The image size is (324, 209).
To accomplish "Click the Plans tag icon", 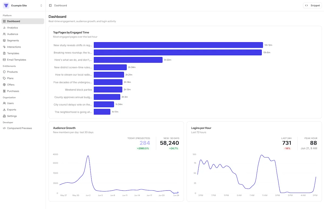I will (x=4, y=78).
